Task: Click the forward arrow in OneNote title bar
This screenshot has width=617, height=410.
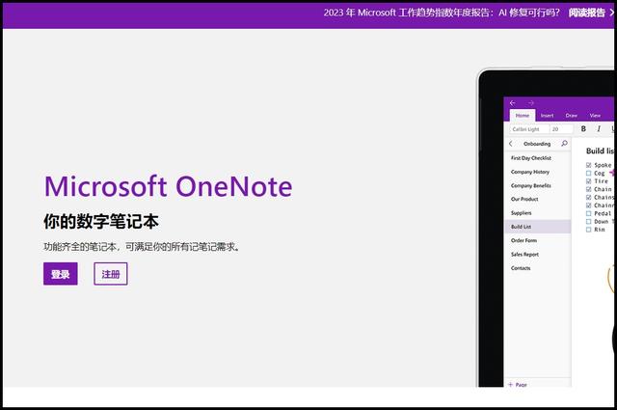Action: pos(531,103)
